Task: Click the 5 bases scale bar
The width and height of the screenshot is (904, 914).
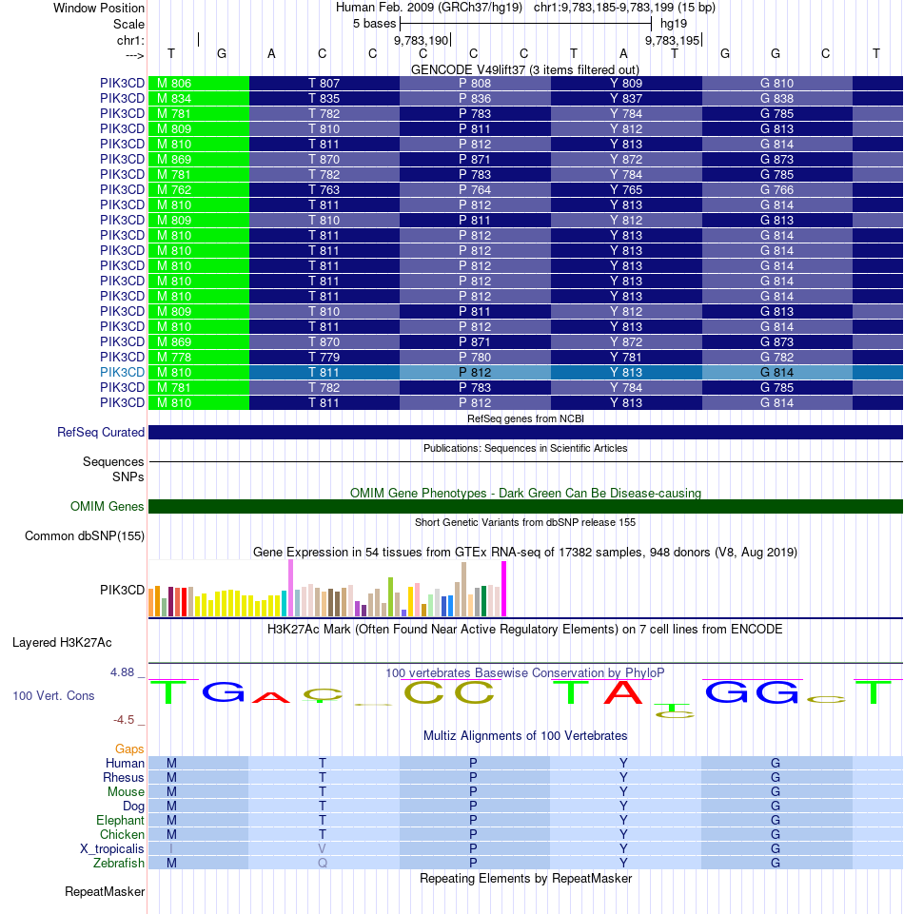Action: 525,24
